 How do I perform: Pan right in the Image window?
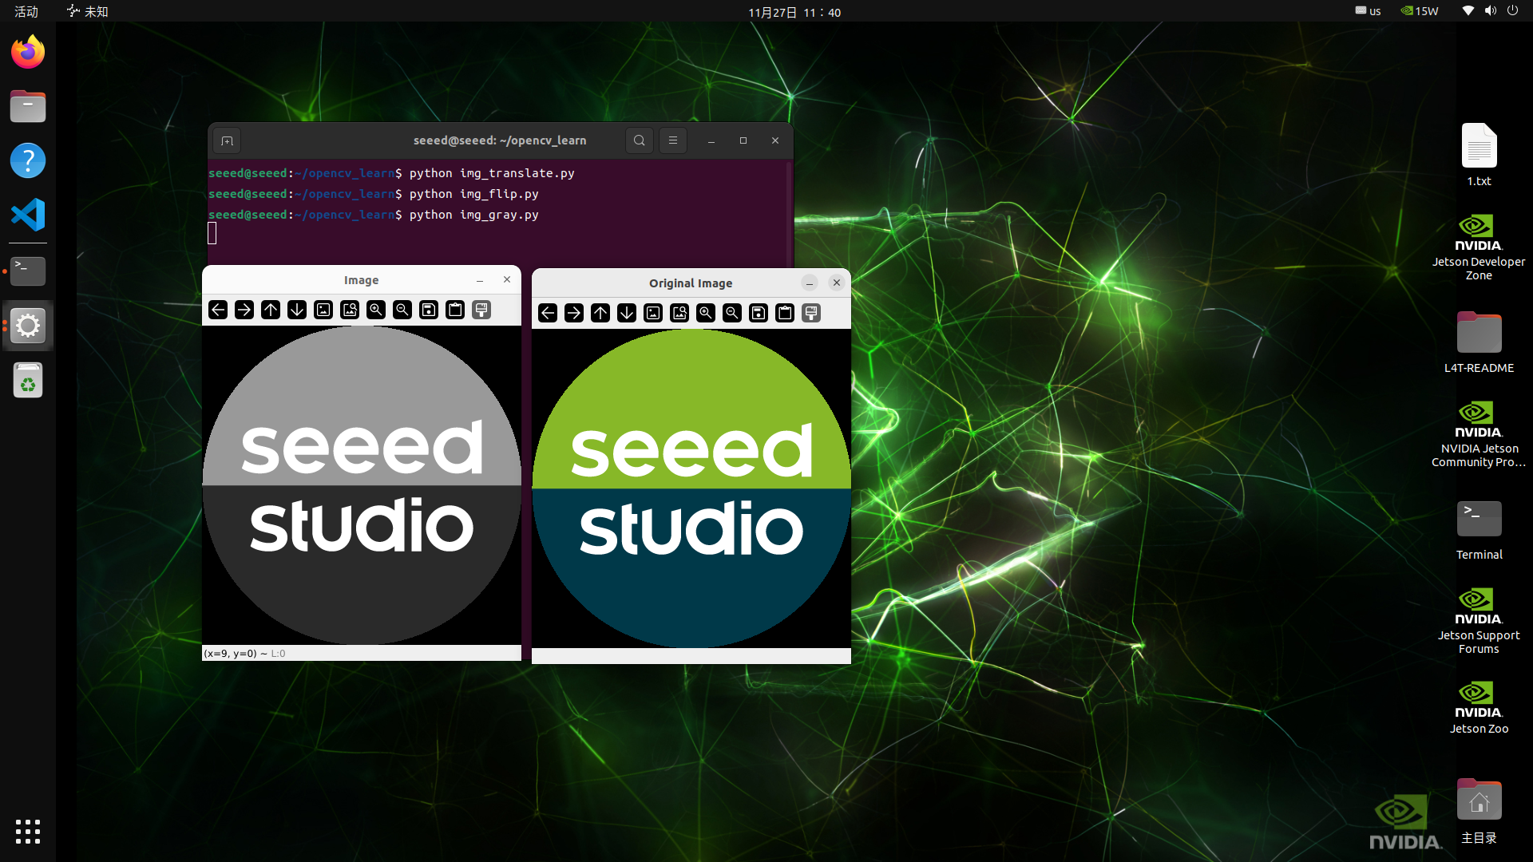pos(244,310)
